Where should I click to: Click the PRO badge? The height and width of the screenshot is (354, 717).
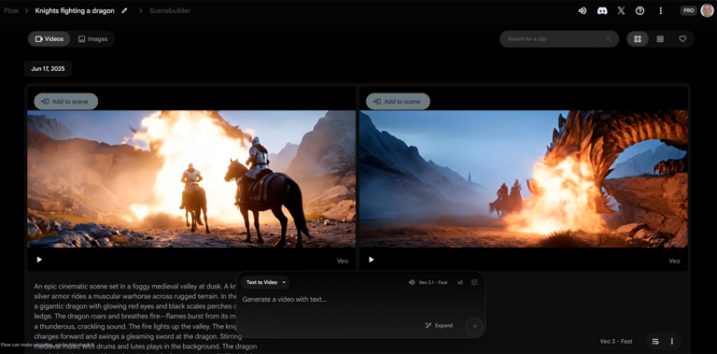(689, 10)
